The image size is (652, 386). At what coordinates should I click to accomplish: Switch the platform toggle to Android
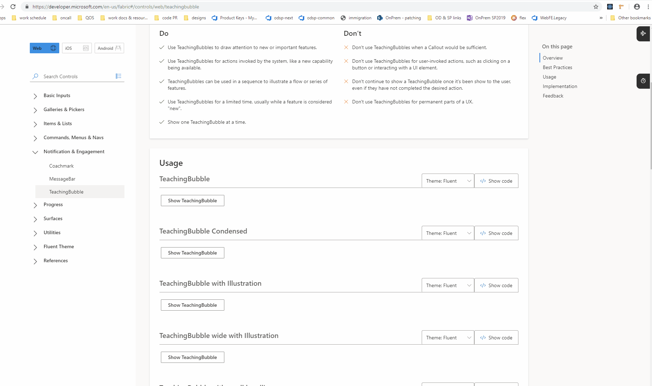click(109, 48)
